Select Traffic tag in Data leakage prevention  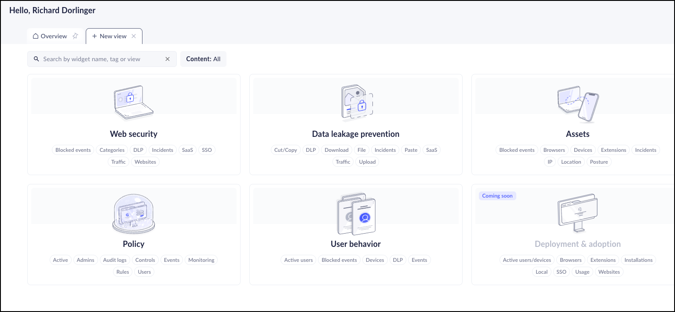coord(343,162)
